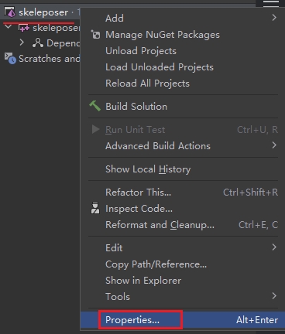Click the Scratches and Consoles icon

tap(10, 58)
